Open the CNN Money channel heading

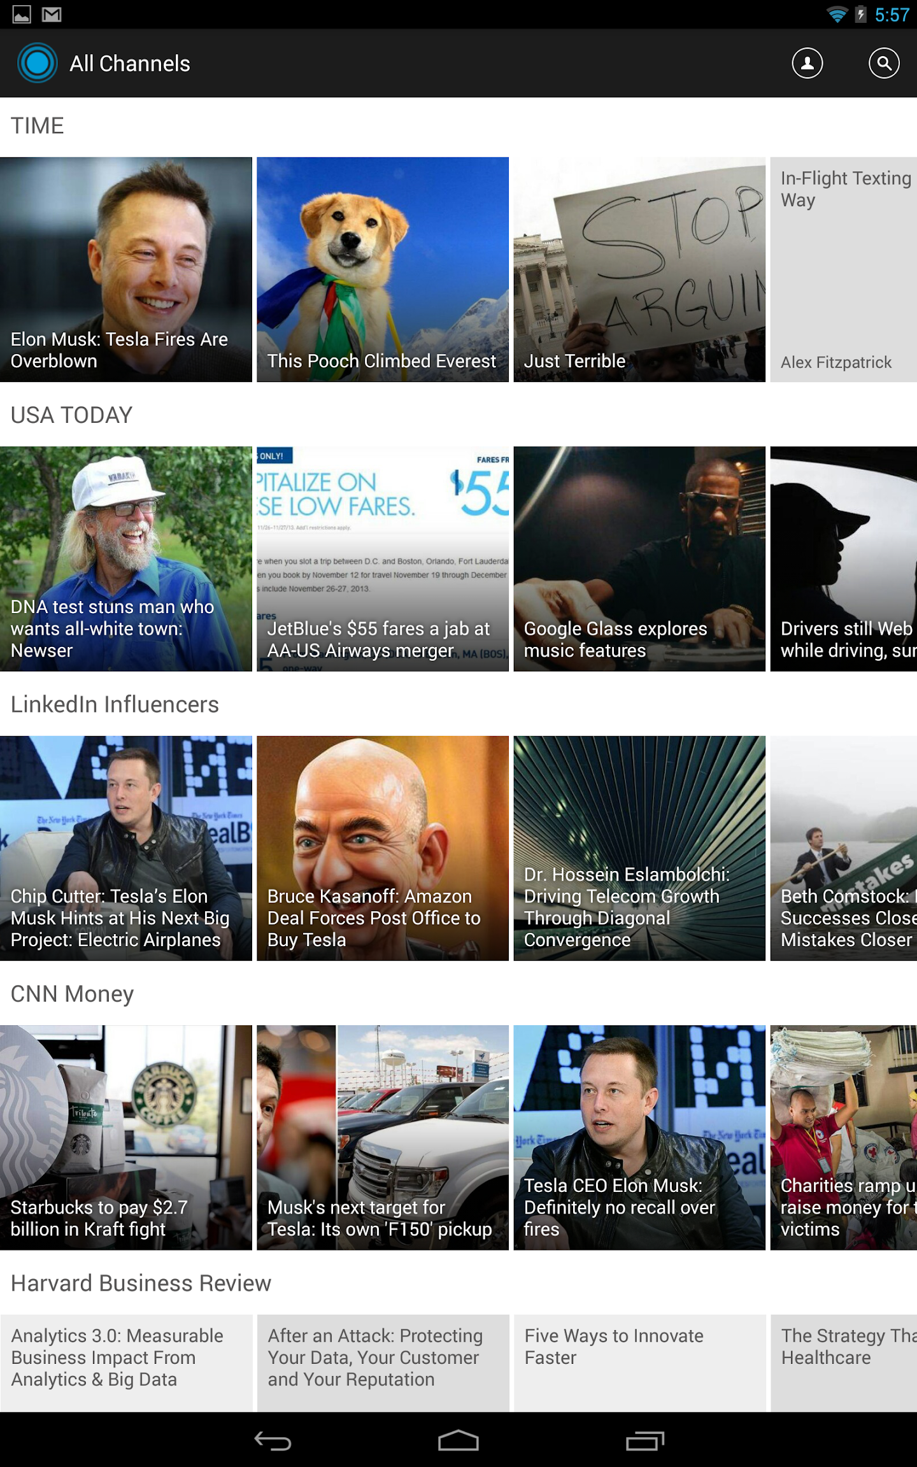72,994
